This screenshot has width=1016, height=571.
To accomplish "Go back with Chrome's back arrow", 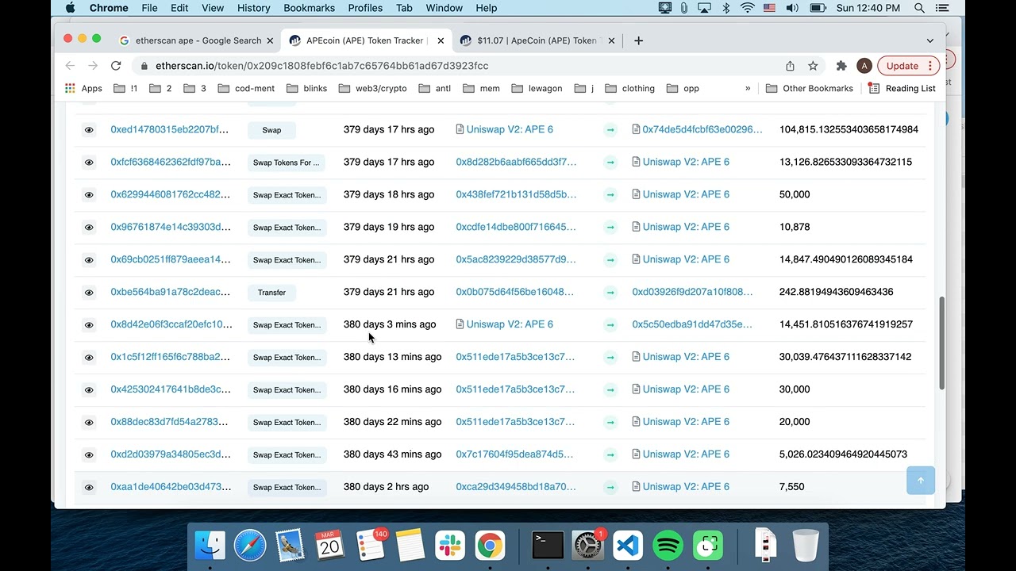I will (70, 66).
